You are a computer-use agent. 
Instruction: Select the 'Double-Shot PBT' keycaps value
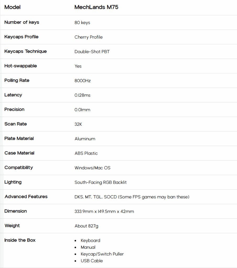click(x=92, y=52)
